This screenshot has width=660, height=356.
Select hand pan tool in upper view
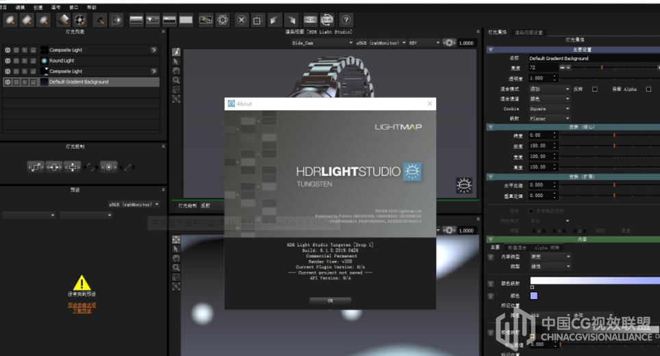coord(176,71)
